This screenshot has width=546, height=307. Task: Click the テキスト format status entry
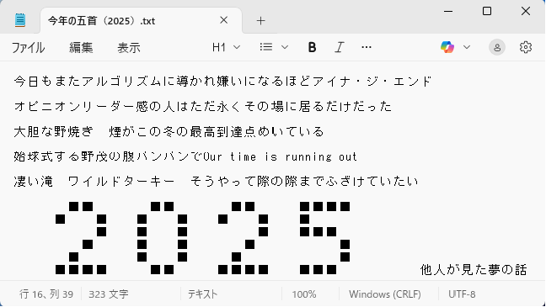click(x=203, y=294)
